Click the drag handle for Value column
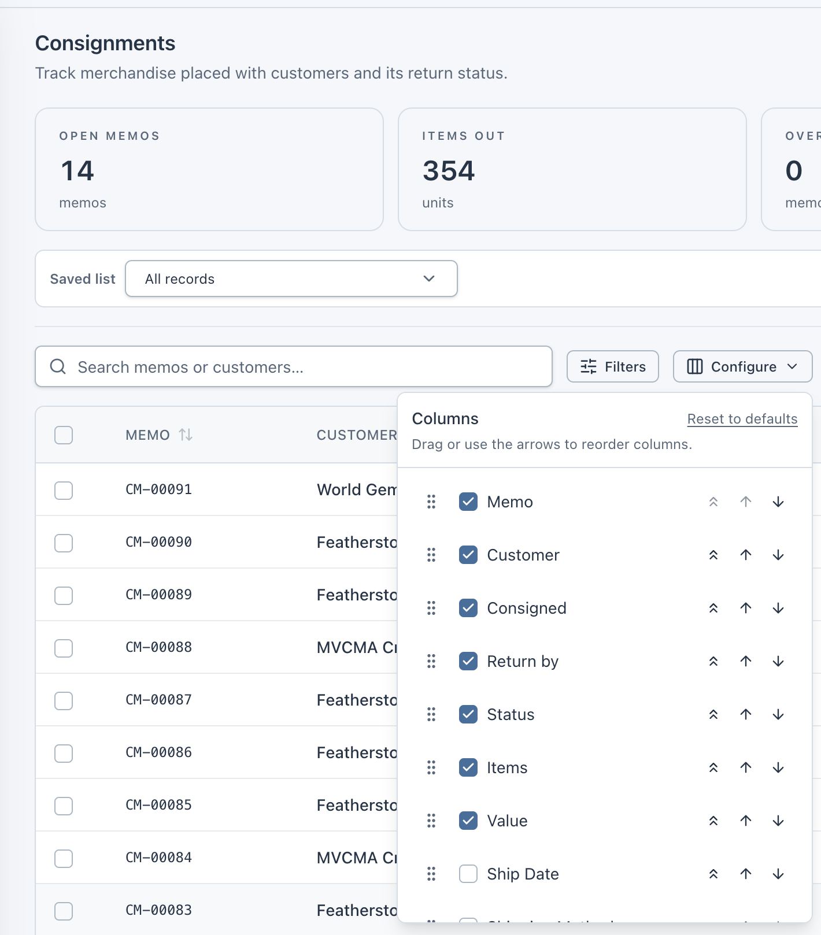This screenshot has height=935, width=821. click(431, 821)
